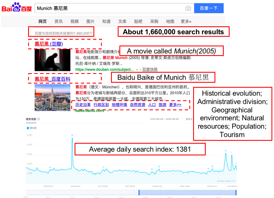Open the 旅游 sublink
Screen dimensions: 274x198
click(x=162, y=104)
